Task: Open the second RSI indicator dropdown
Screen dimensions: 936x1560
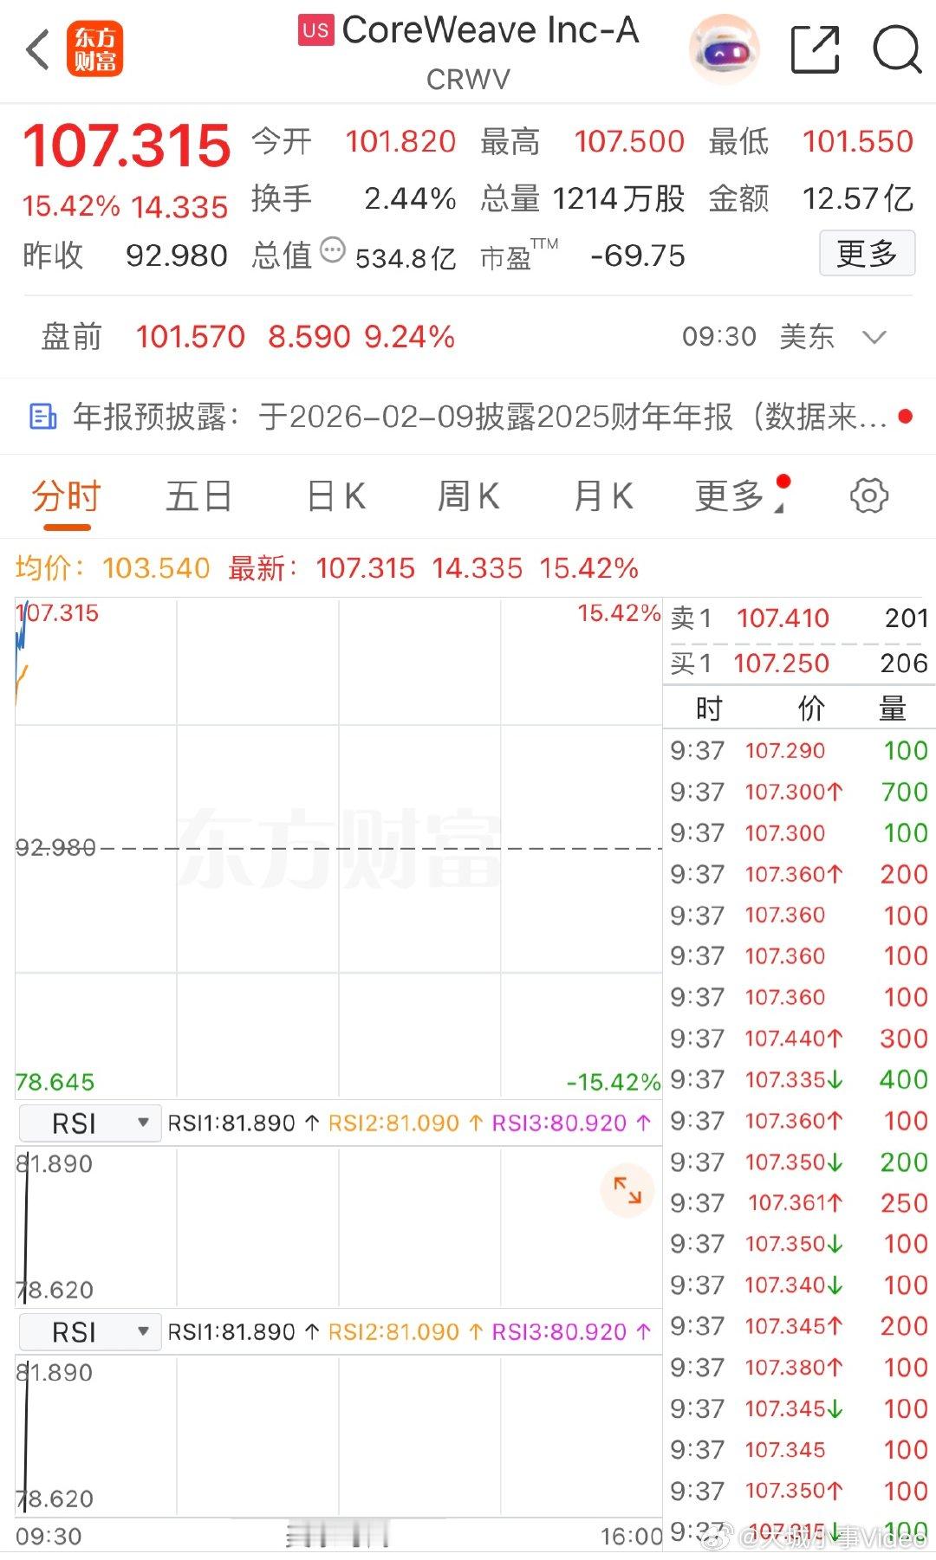Action: tap(89, 1332)
